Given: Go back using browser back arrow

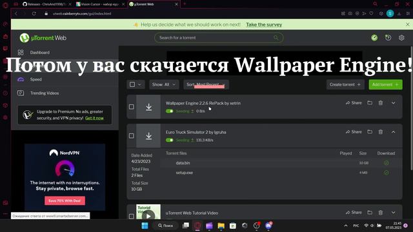Looking at the screenshot, I should 16,14.
